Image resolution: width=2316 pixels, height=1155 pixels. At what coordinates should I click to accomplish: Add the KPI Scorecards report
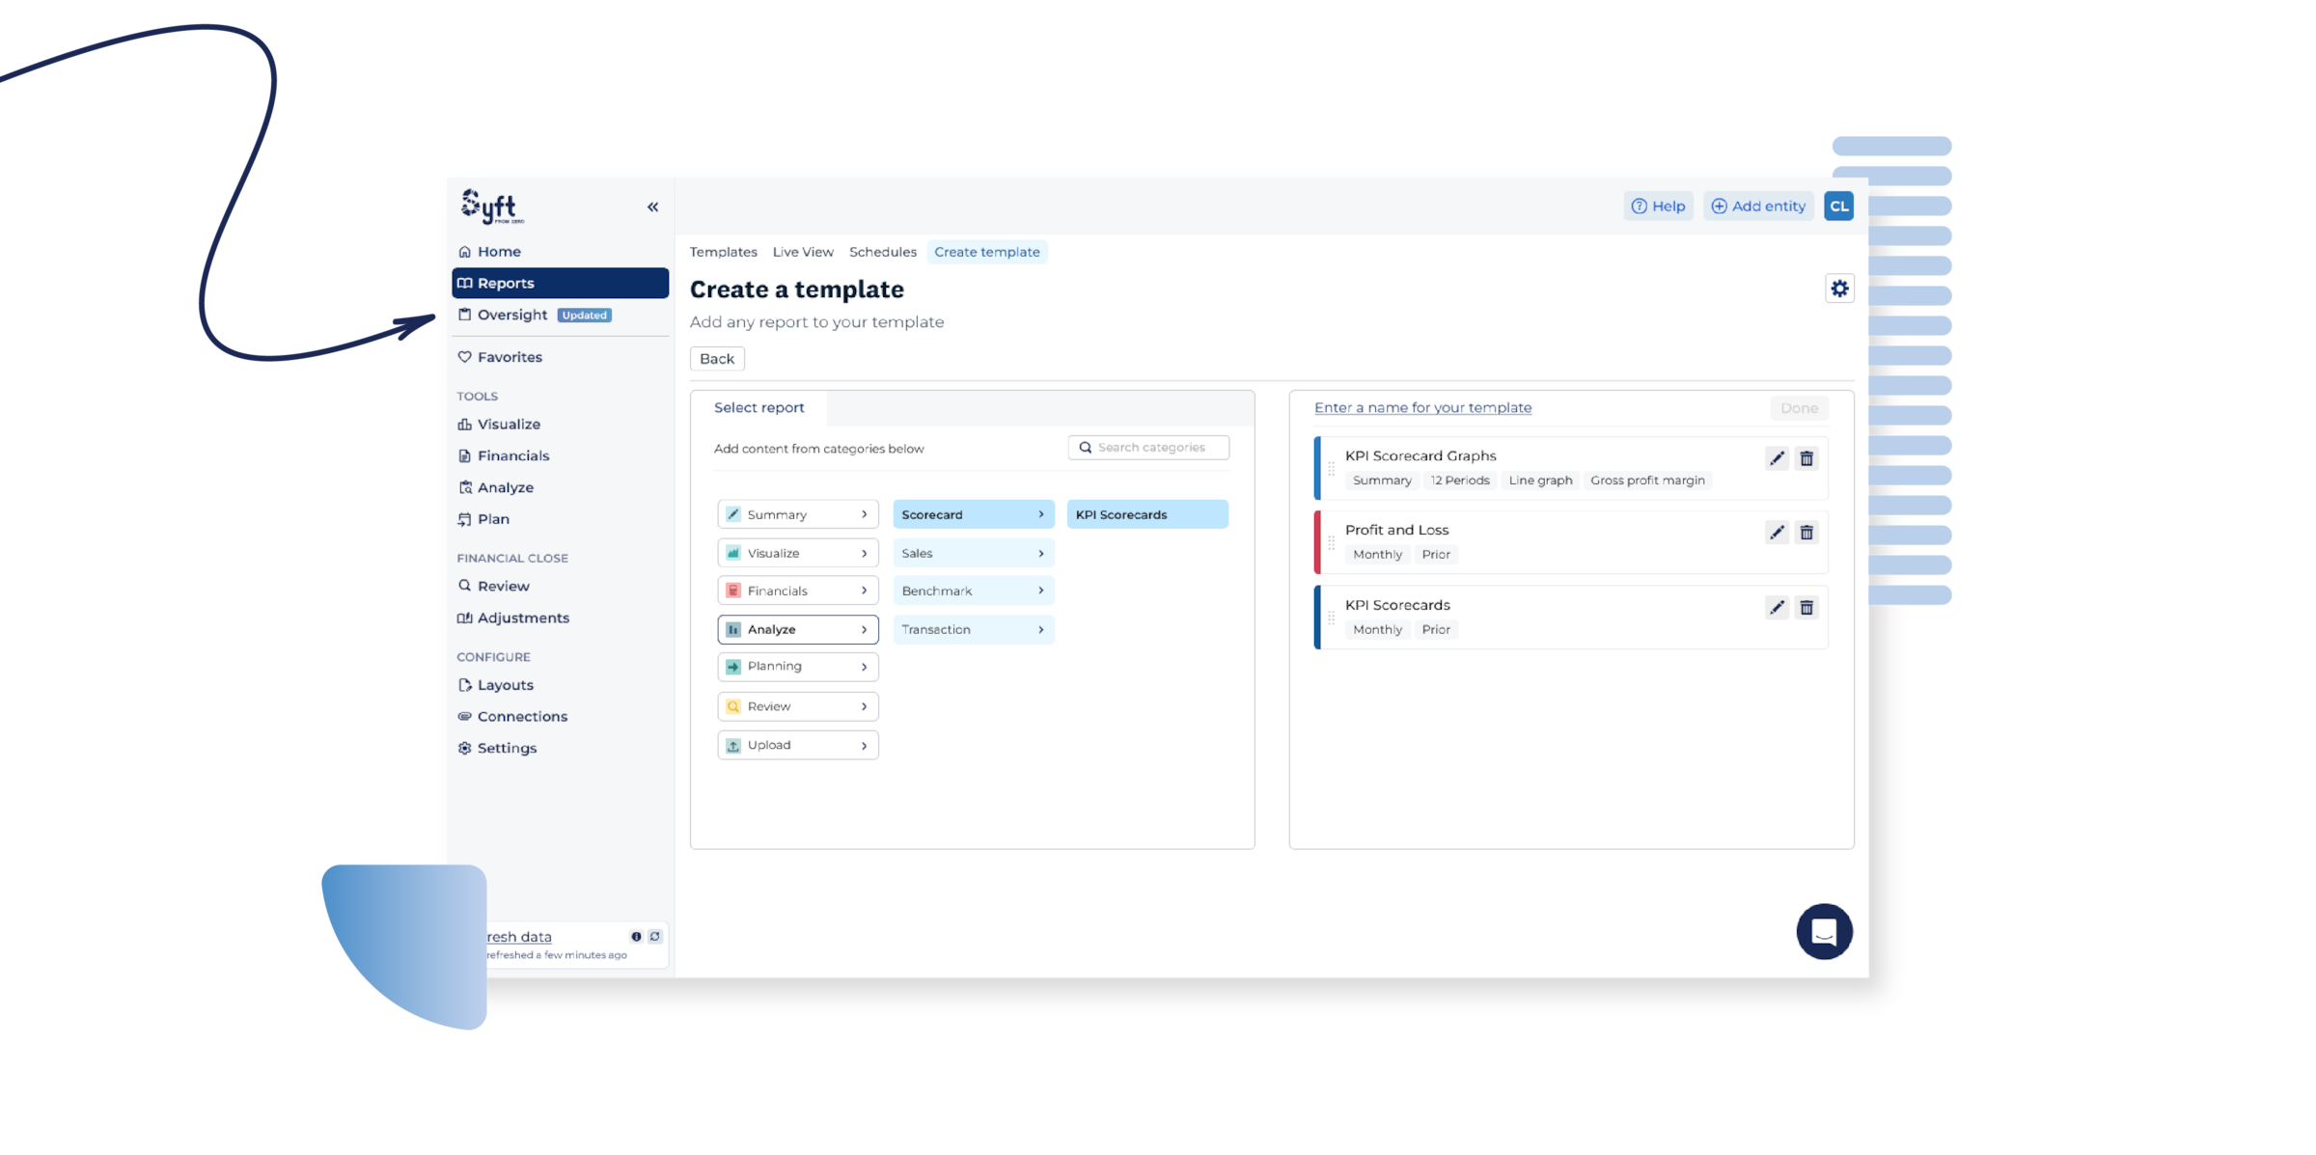pos(1147,514)
